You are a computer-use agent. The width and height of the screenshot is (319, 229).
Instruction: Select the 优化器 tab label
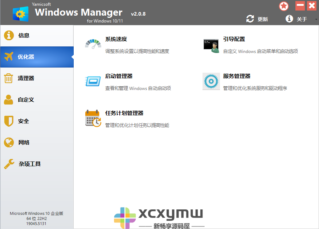26,57
